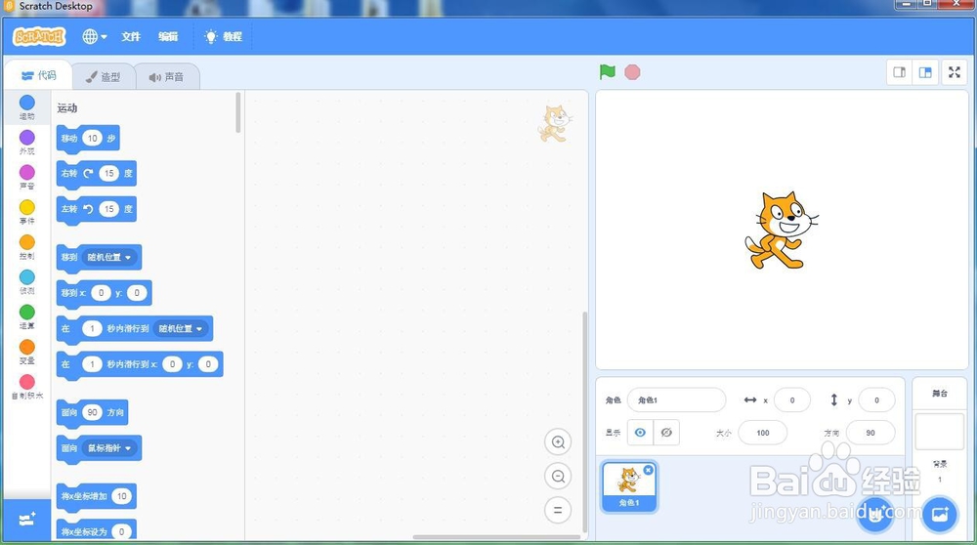This screenshot has width=977, height=545.
Task: Select the stage backdrop thumbnail
Action: point(939,431)
